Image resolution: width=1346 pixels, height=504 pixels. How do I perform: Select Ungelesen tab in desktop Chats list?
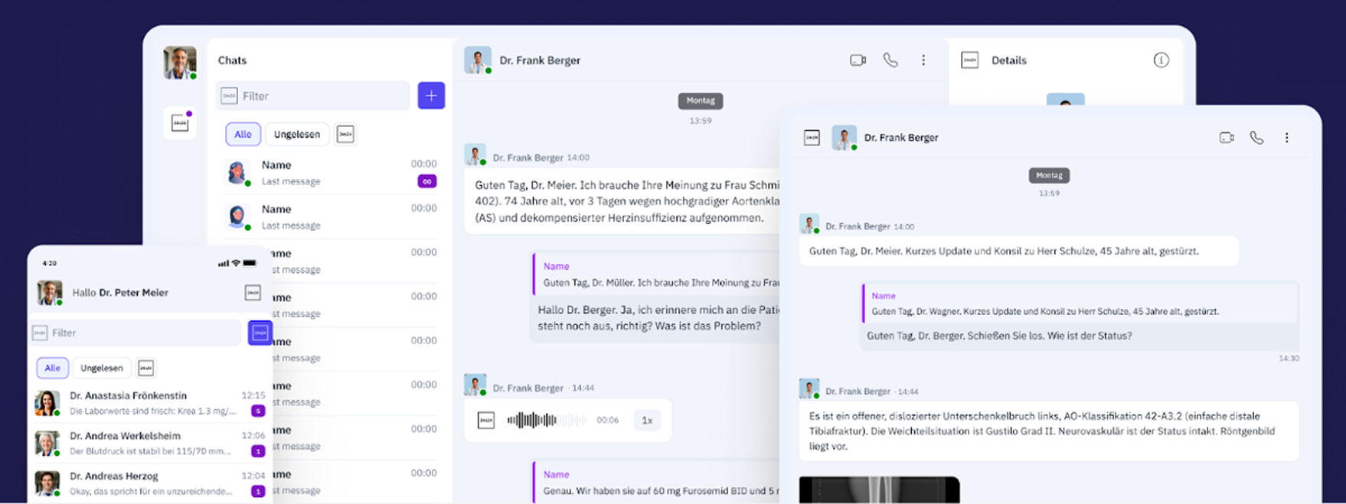point(297,134)
